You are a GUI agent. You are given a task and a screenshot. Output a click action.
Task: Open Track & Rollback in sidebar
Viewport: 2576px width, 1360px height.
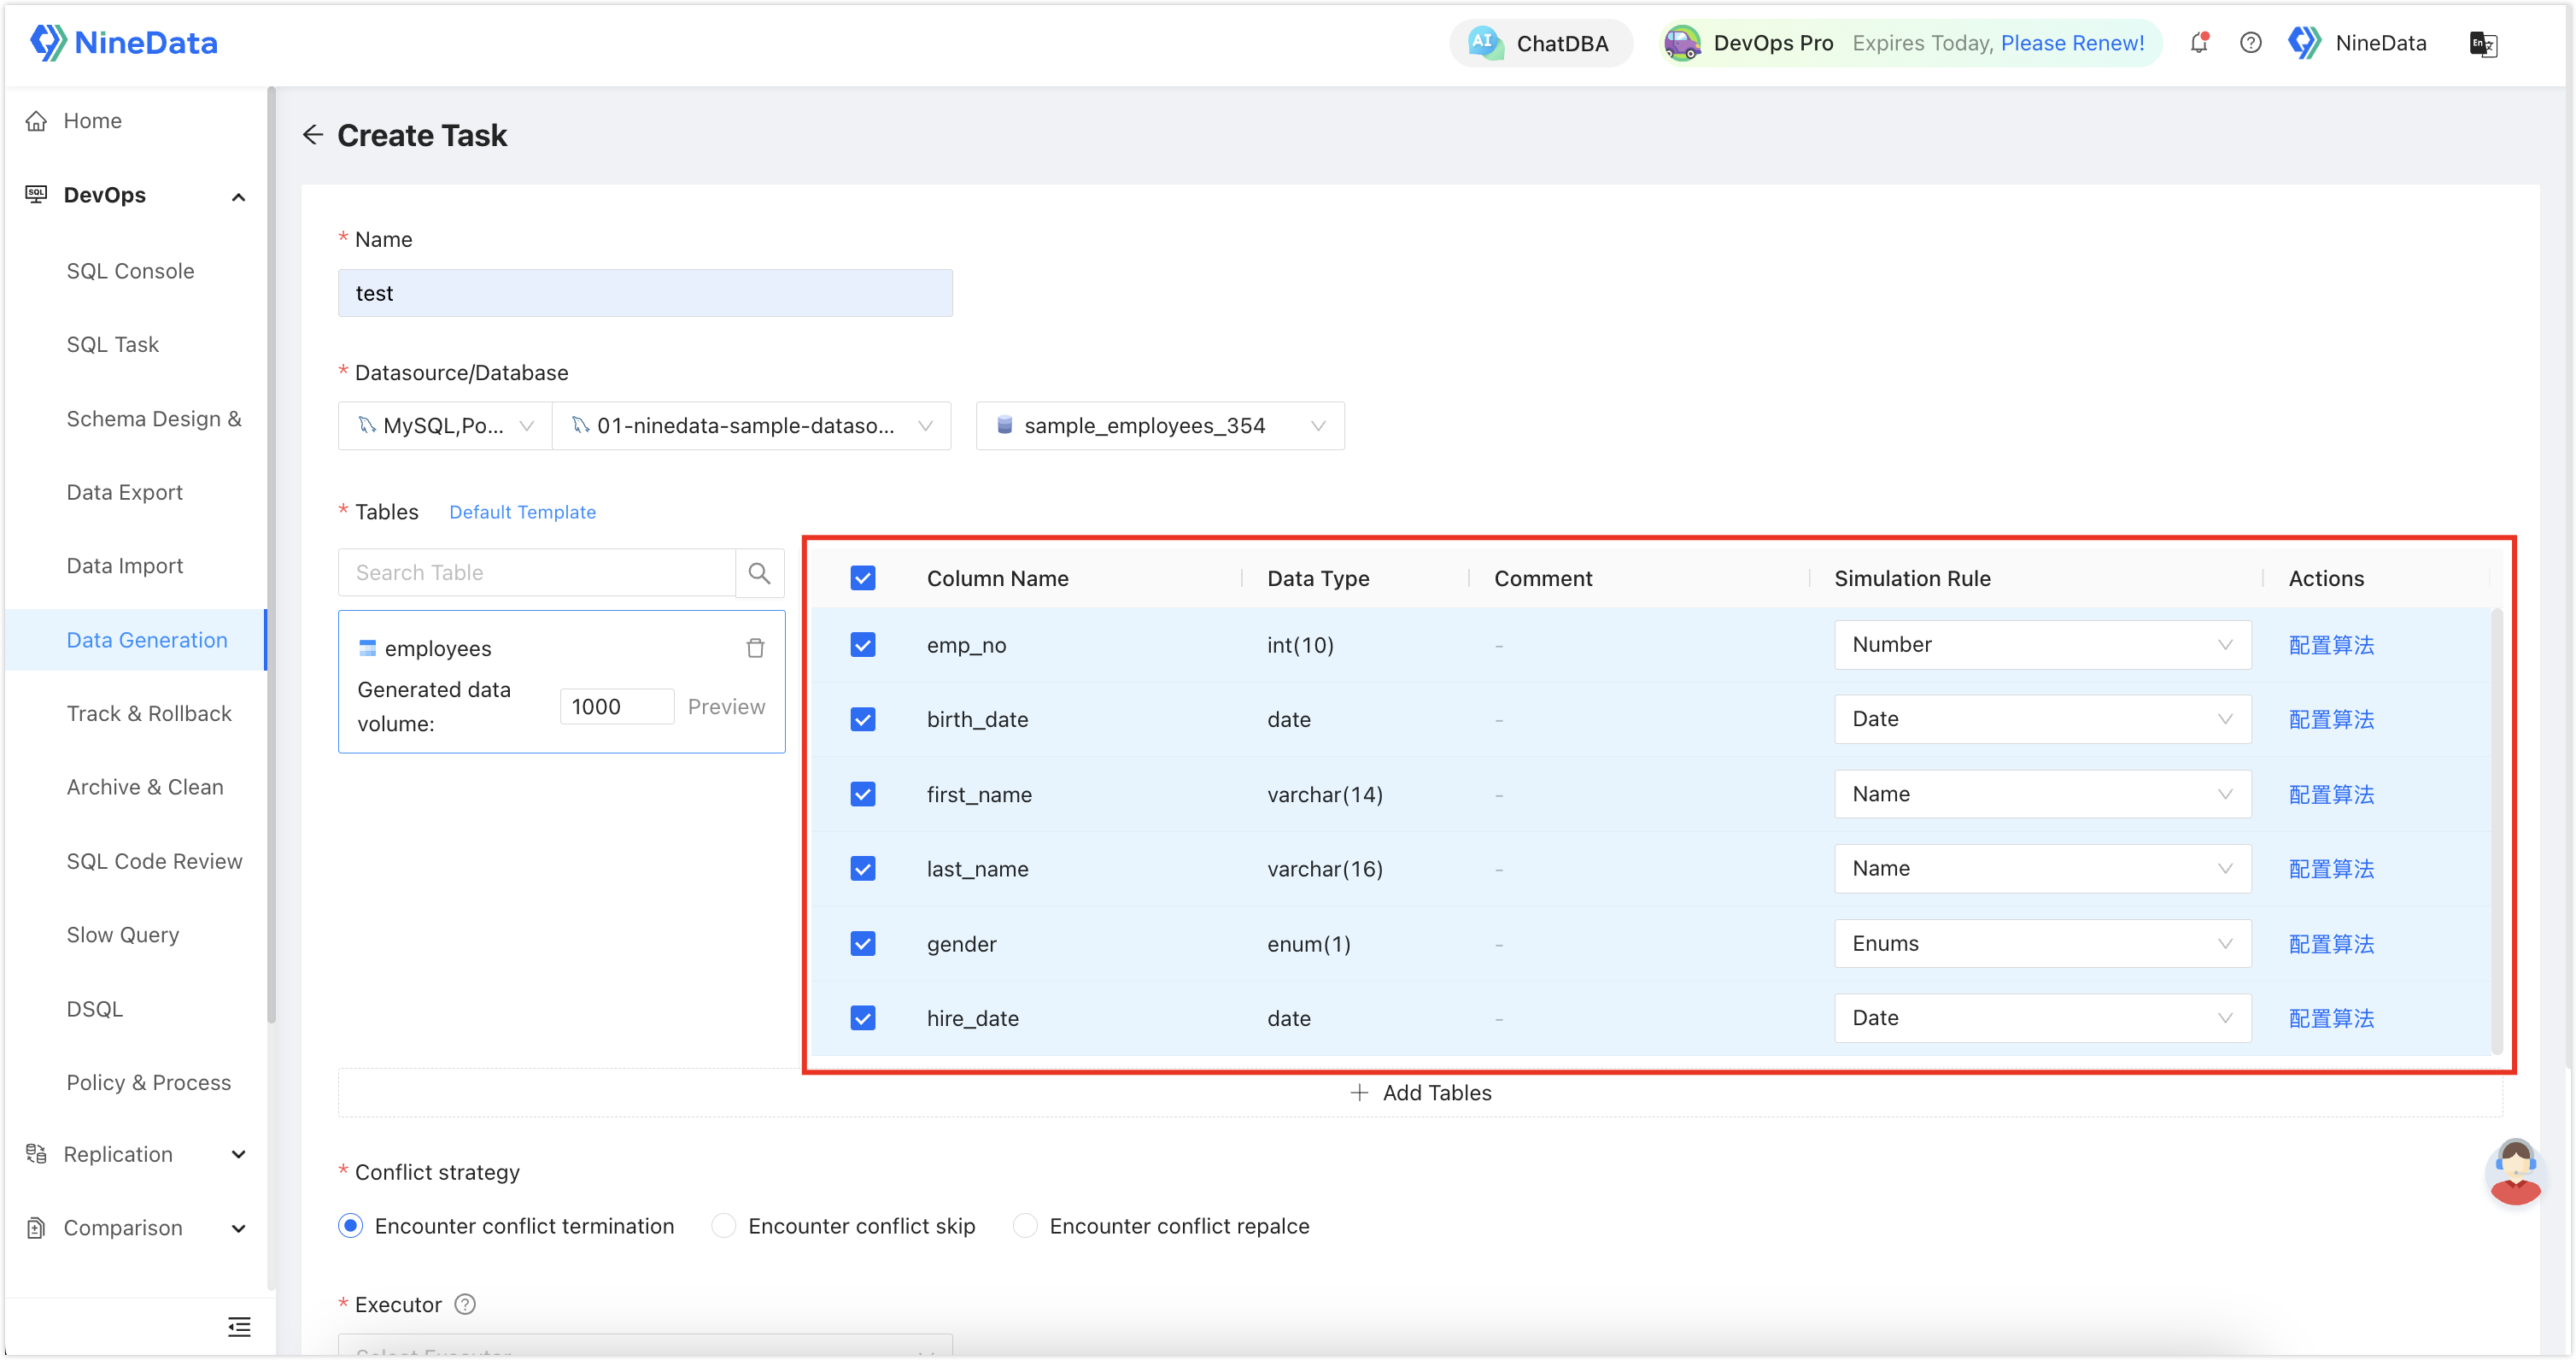(149, 714)
